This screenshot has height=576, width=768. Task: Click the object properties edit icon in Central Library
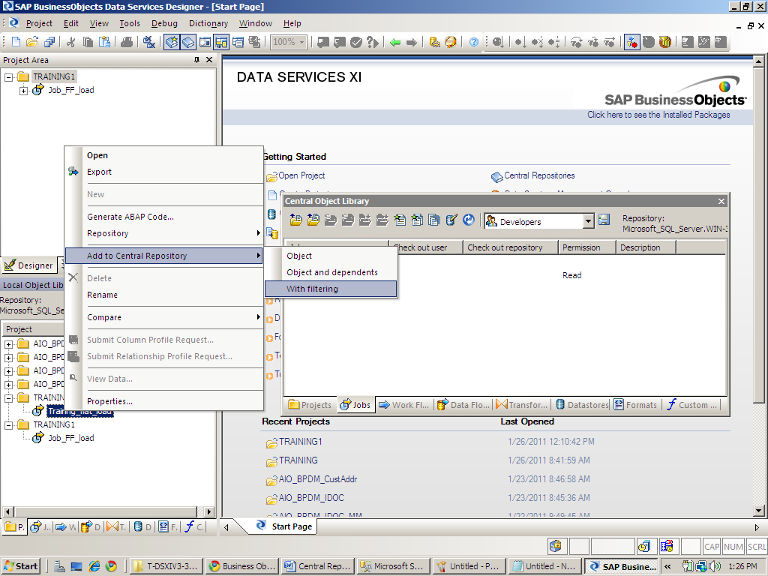(451, 220)
